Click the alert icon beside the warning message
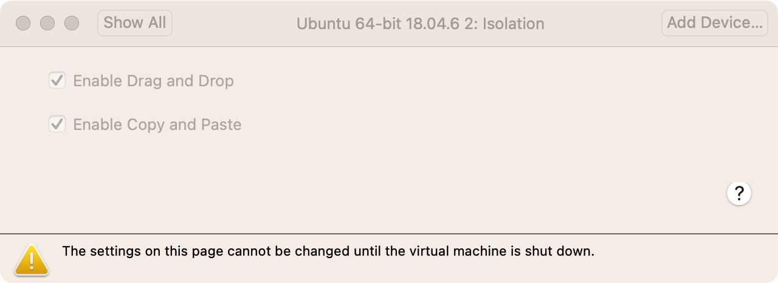 point(32,259)
